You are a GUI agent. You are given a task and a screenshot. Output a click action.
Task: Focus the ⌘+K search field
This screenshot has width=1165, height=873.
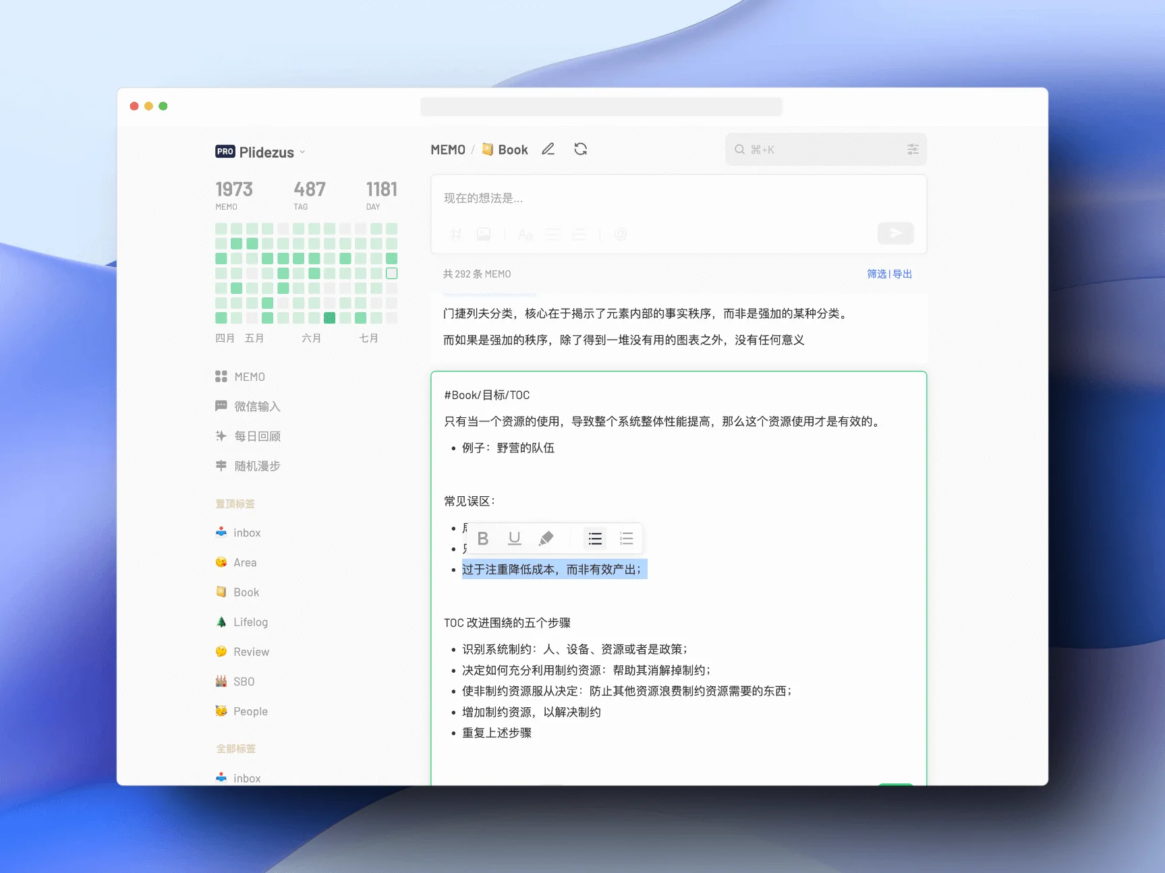click(826, 150)
